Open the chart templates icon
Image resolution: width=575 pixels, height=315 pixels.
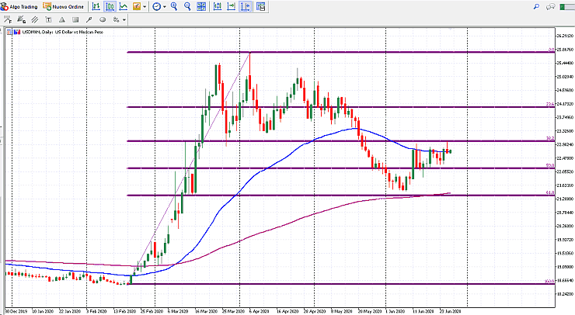point(260,6)
